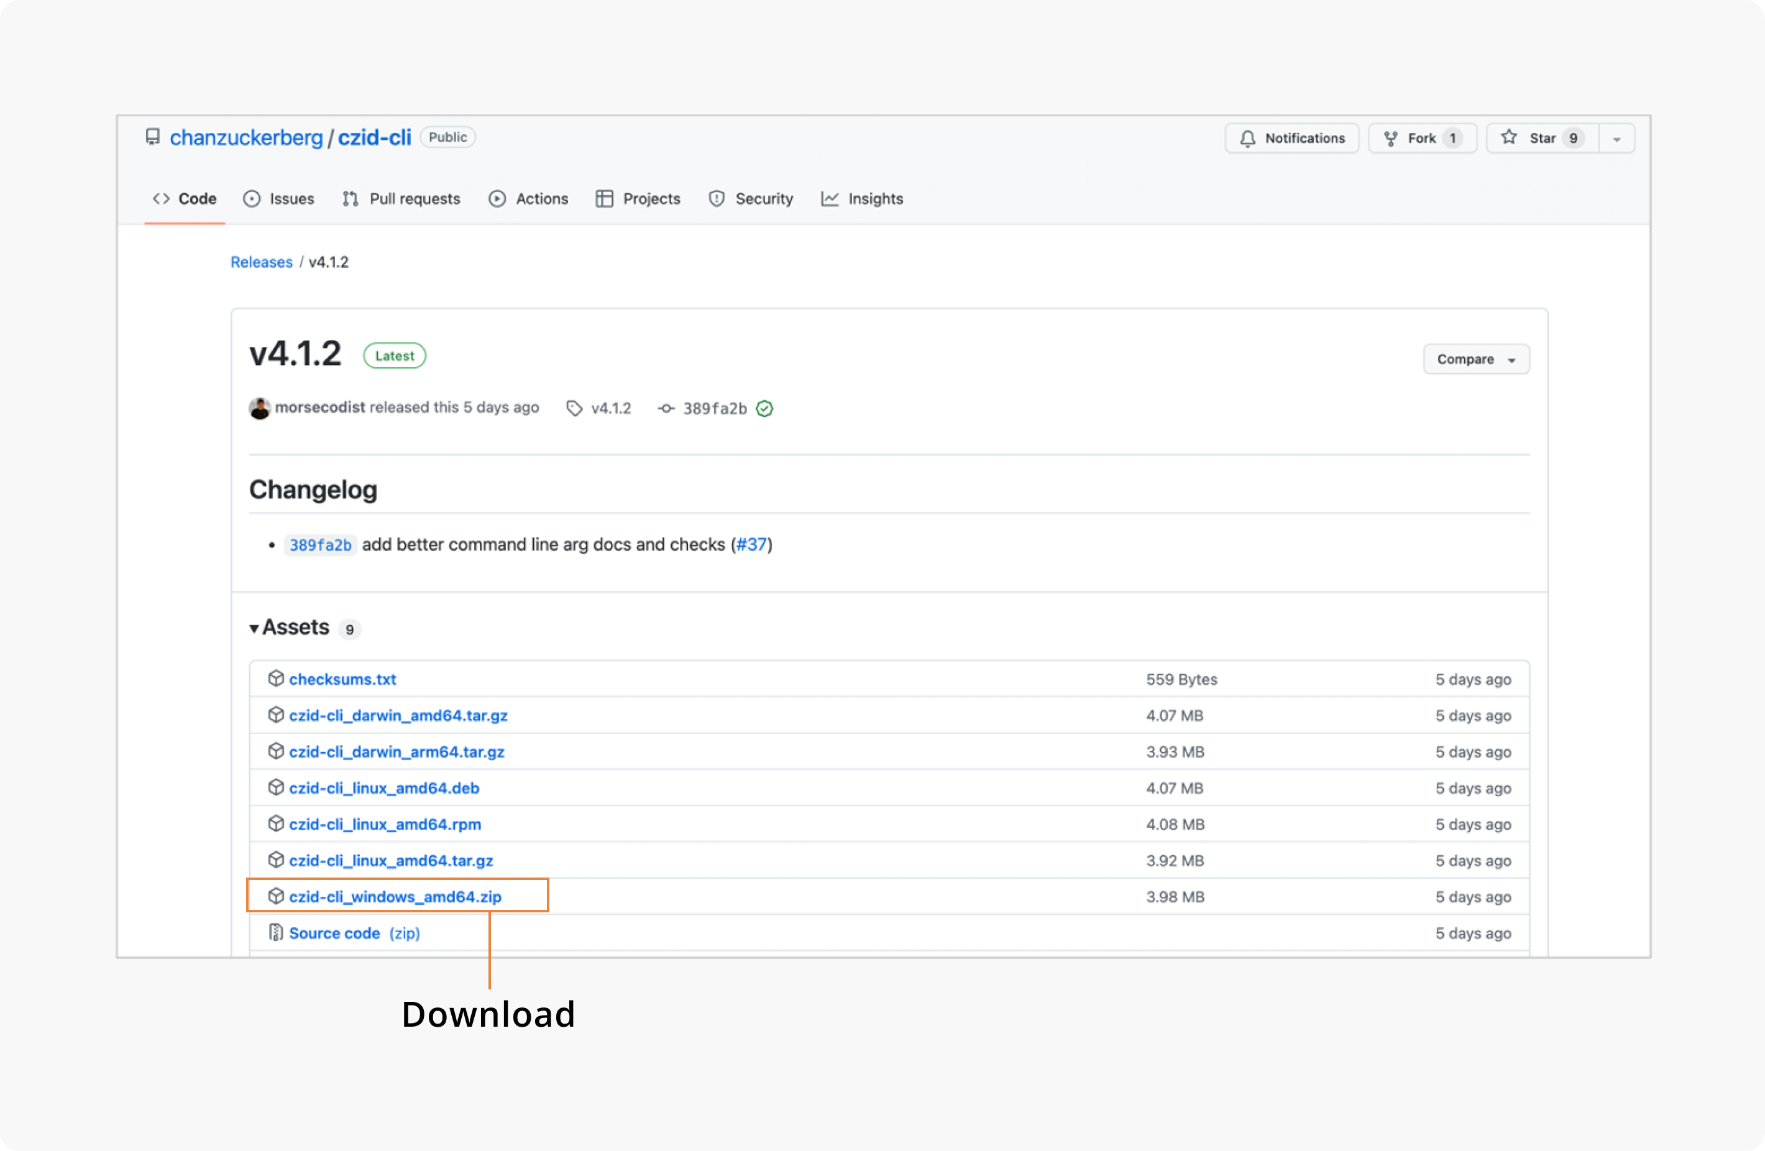Download checksums.txt
This screenshot has width=1765, height=1151.
pyautogui.click(x=342, y=679)
